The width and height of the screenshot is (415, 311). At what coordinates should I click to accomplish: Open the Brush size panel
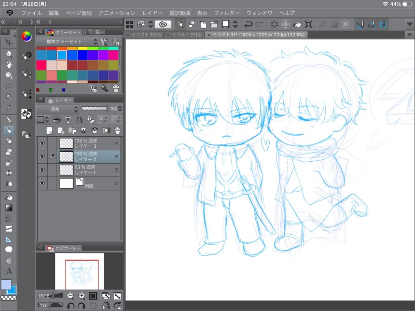27,94
